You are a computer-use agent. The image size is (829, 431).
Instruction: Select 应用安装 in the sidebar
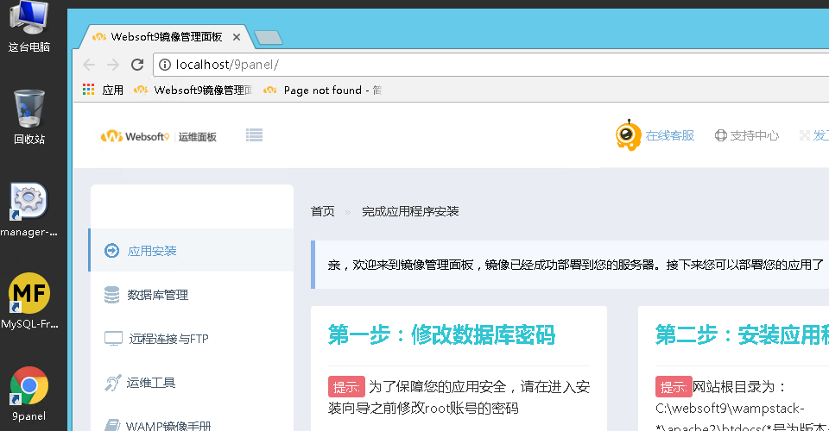point(192,251)
